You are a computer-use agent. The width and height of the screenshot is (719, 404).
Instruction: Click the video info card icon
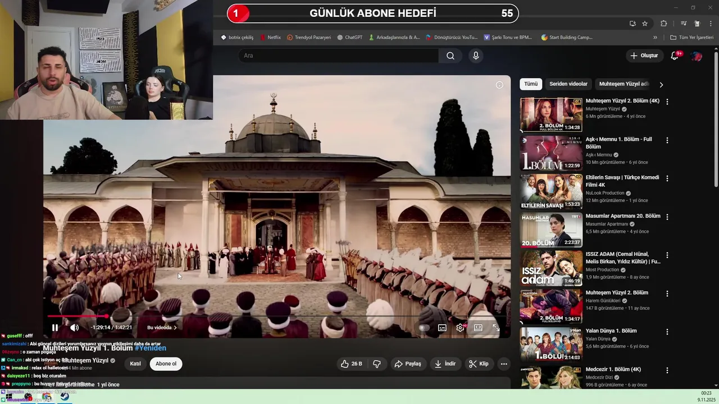coord(499,85)
